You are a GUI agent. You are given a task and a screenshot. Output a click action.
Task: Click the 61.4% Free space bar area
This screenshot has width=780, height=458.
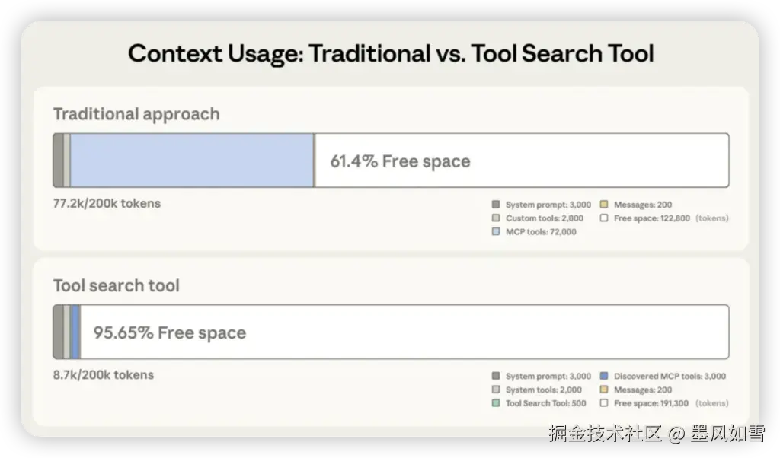[x=521, y=161]
